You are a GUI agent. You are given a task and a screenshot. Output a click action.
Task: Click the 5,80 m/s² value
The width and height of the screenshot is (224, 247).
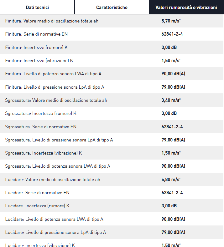[x=171, y=180]
